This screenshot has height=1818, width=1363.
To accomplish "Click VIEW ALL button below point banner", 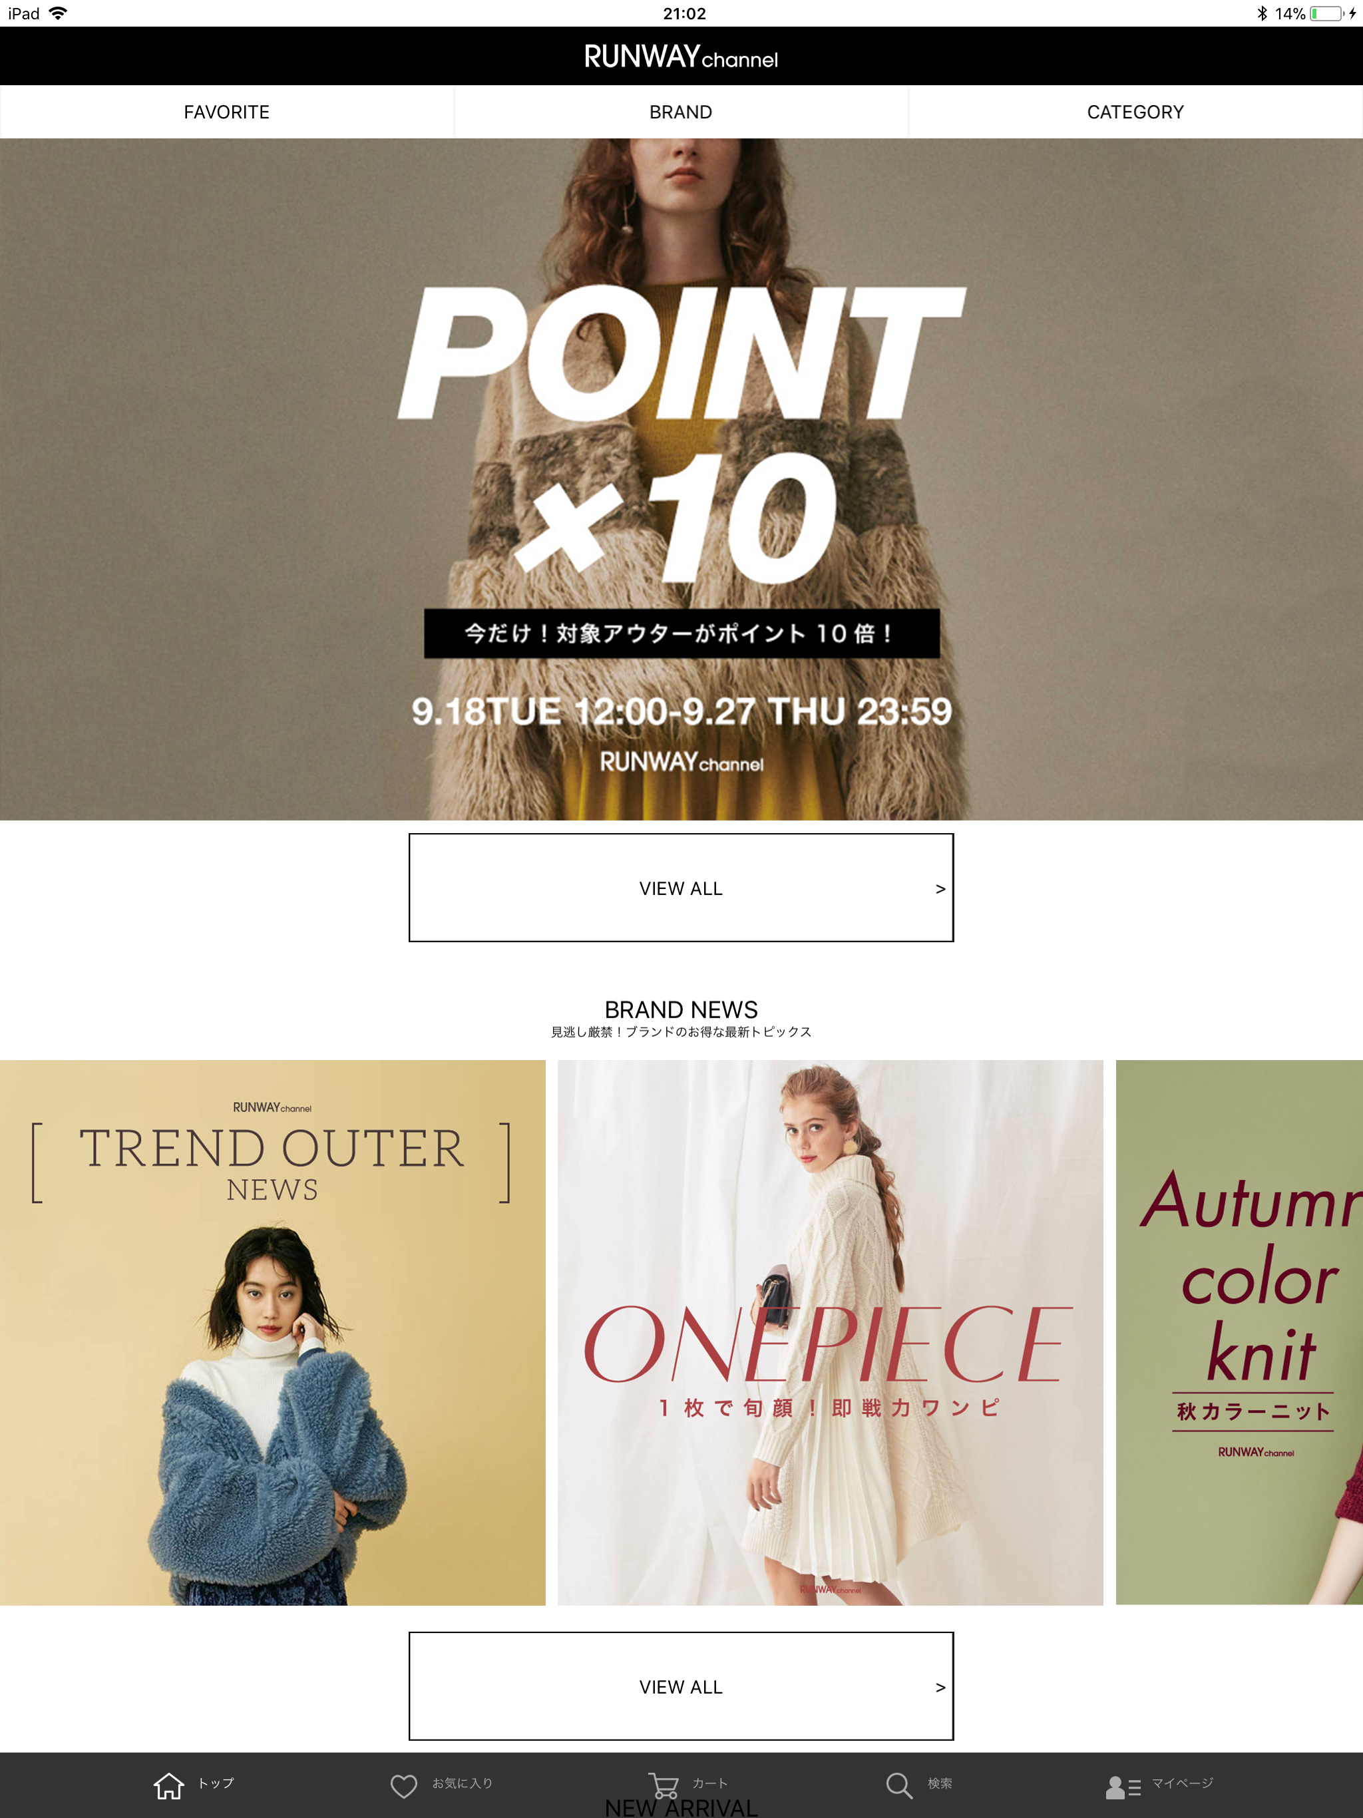I will tap(681, 888).
